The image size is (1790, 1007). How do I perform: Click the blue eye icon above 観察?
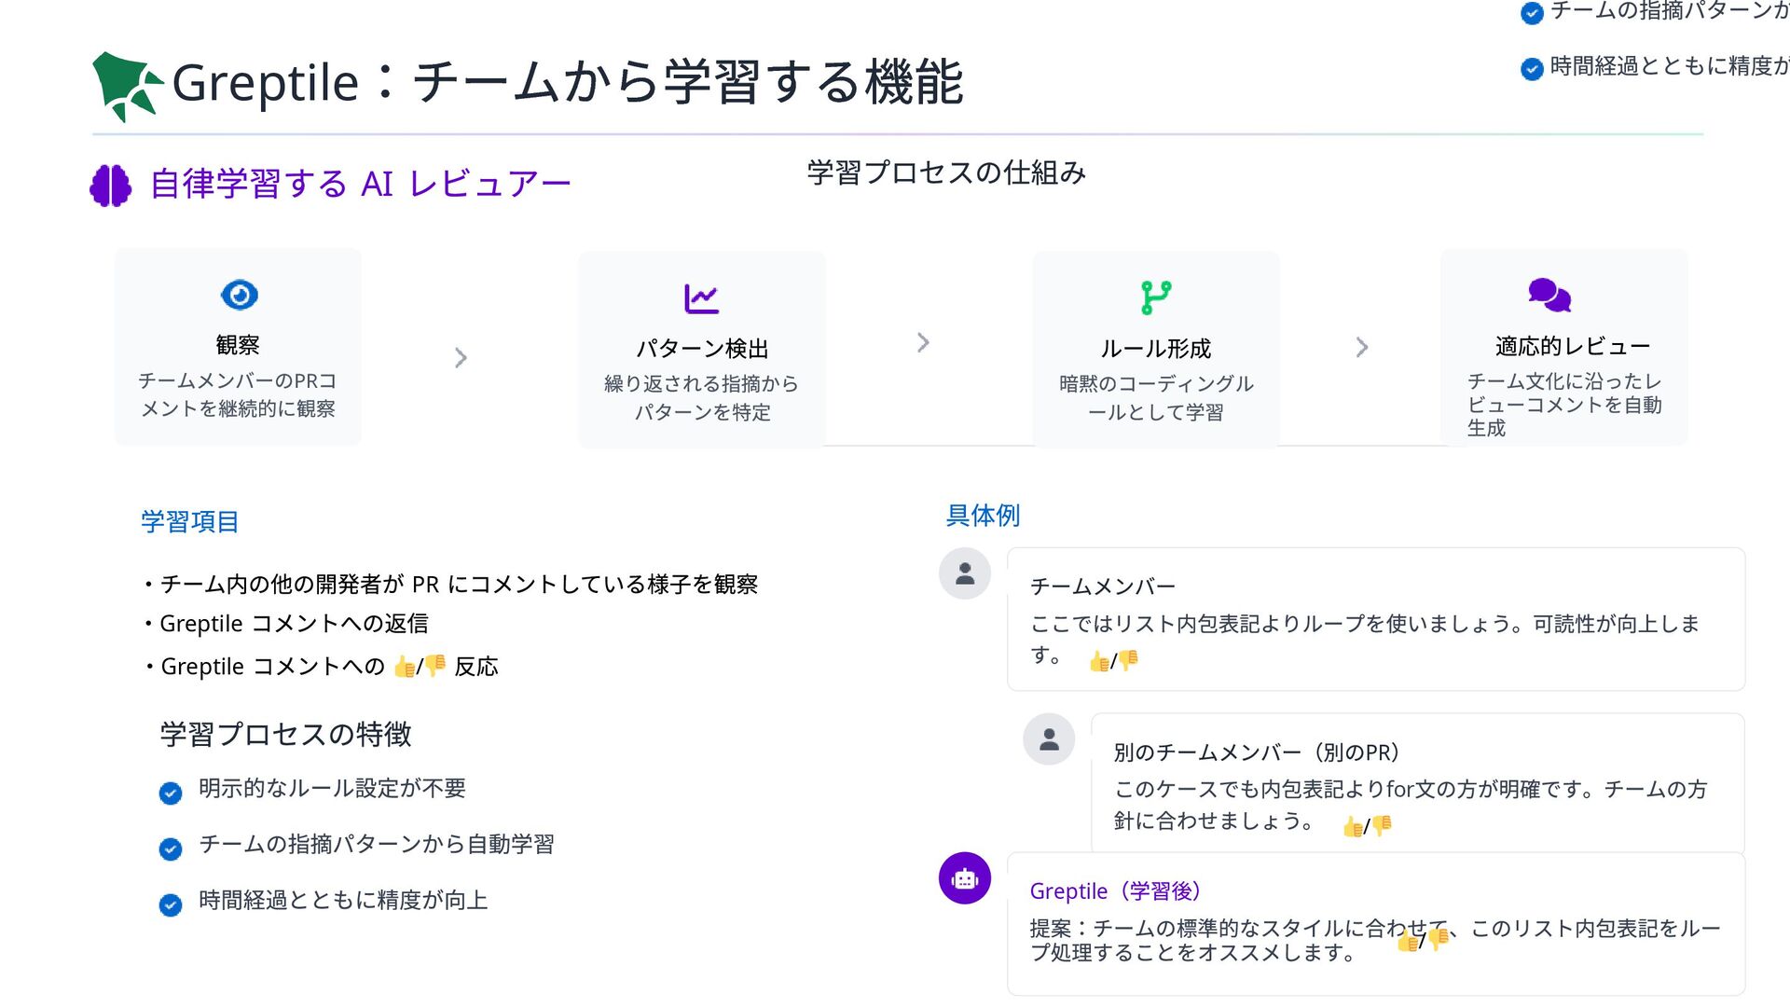(x=239, y=295)
